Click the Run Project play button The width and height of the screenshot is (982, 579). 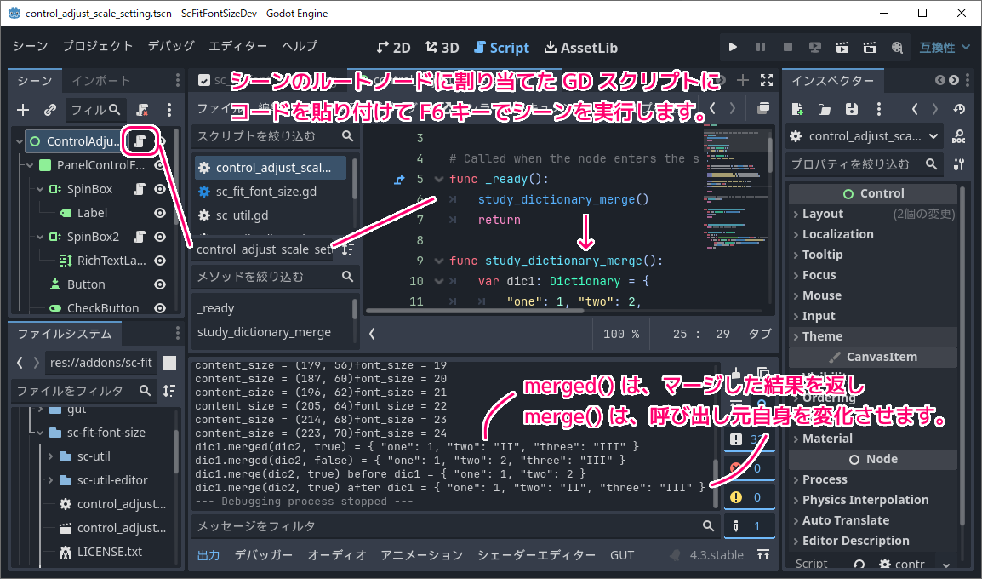click(x=734, y=48)
